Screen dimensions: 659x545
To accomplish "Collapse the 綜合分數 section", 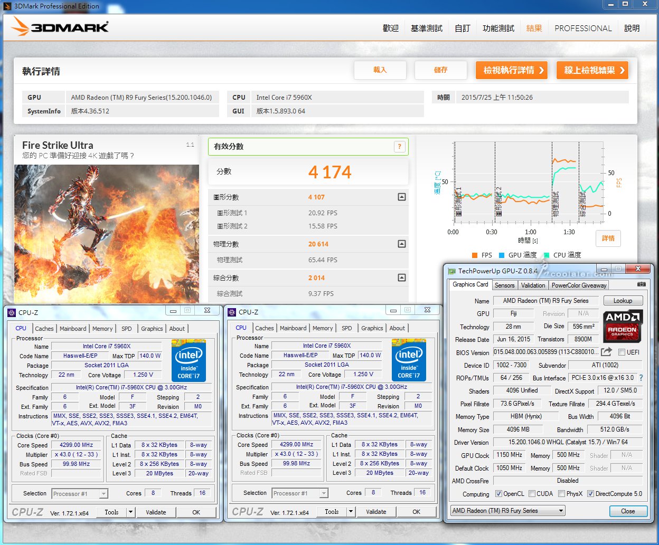I will click(402, 278).
